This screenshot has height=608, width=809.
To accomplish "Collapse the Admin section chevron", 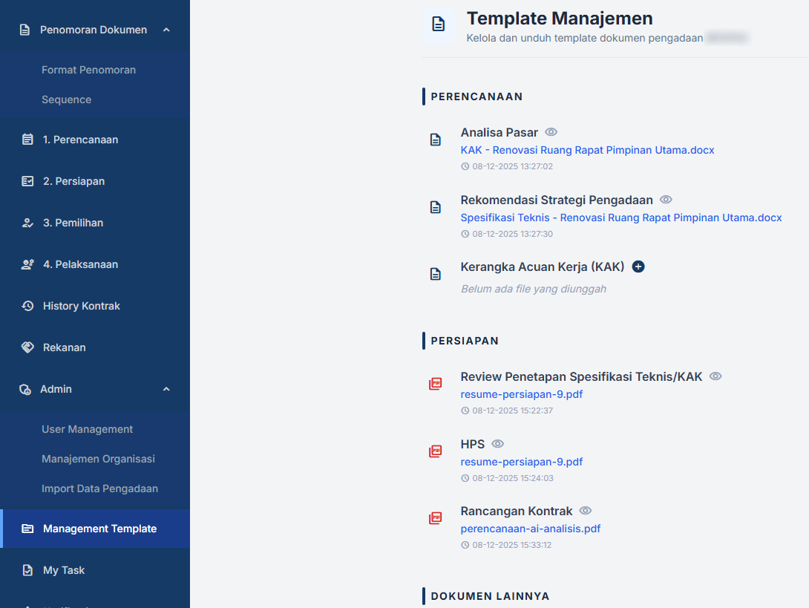I will pos(166,389).
